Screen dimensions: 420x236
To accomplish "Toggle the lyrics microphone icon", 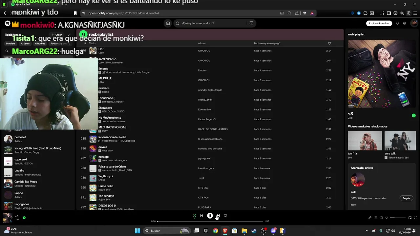I will [x=370, y=218].
